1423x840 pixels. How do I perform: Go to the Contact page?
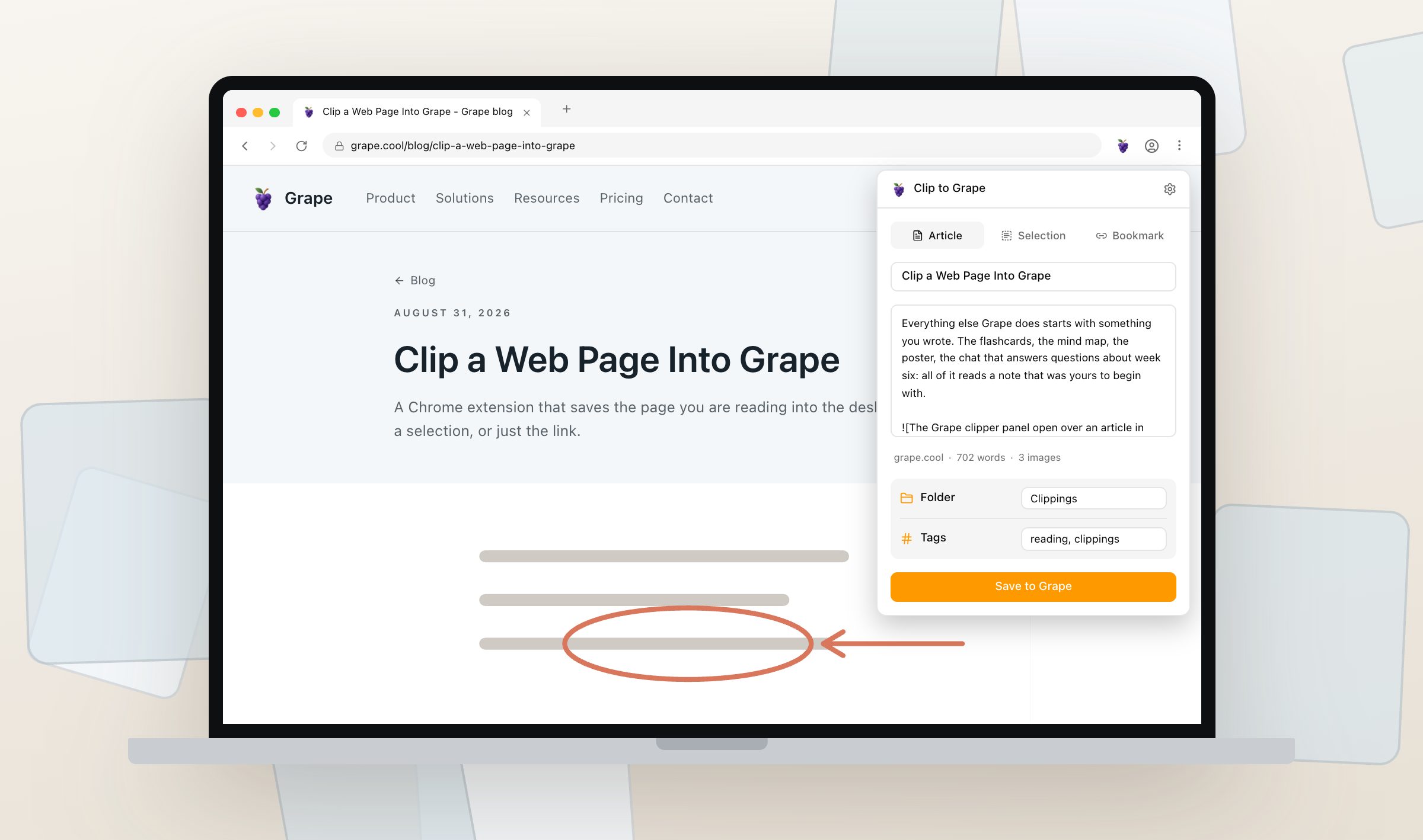point(688,198)
